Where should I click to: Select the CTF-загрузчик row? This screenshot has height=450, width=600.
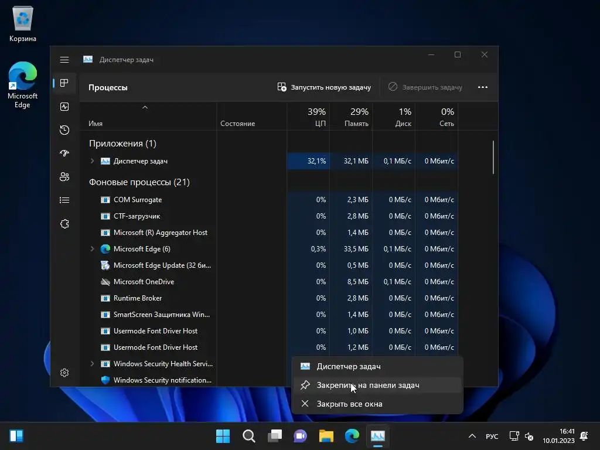pos(268,216)
